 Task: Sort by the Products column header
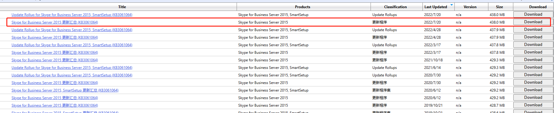[x=303, y=7]
